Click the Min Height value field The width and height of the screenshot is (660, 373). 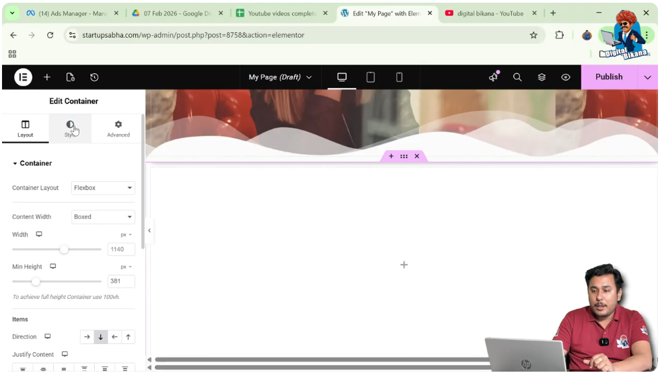121,281
